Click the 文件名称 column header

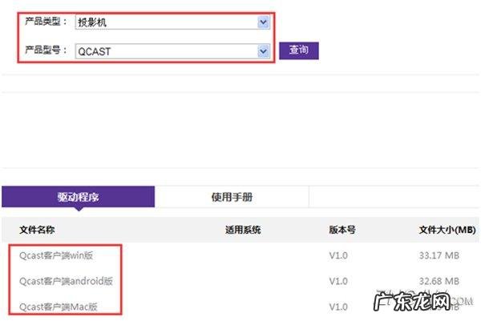coord(37,230)
